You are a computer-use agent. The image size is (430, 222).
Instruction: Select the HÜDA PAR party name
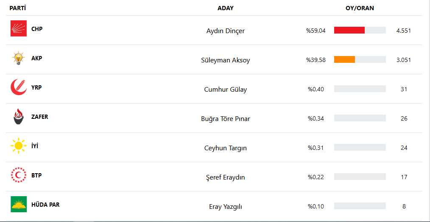coord(45,205)
